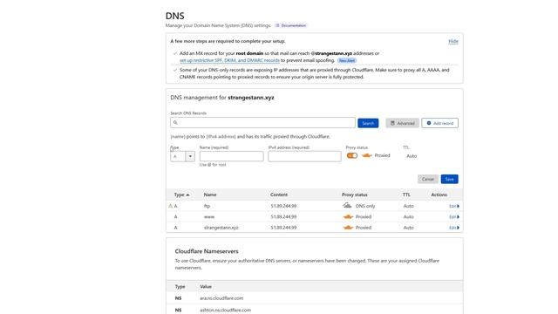Click orange cloud icon on strangestann.xyz row

click(x=348, y=228)
